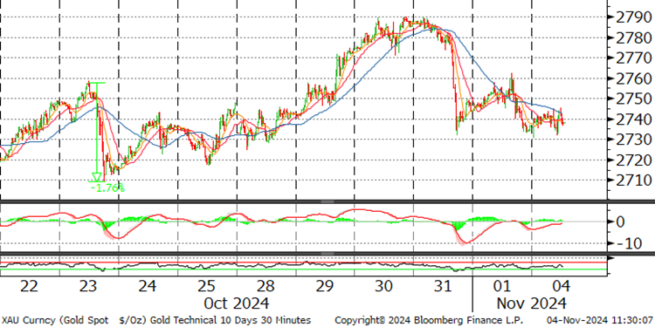Click the 2780 price axis label

[x=634, y=38]
